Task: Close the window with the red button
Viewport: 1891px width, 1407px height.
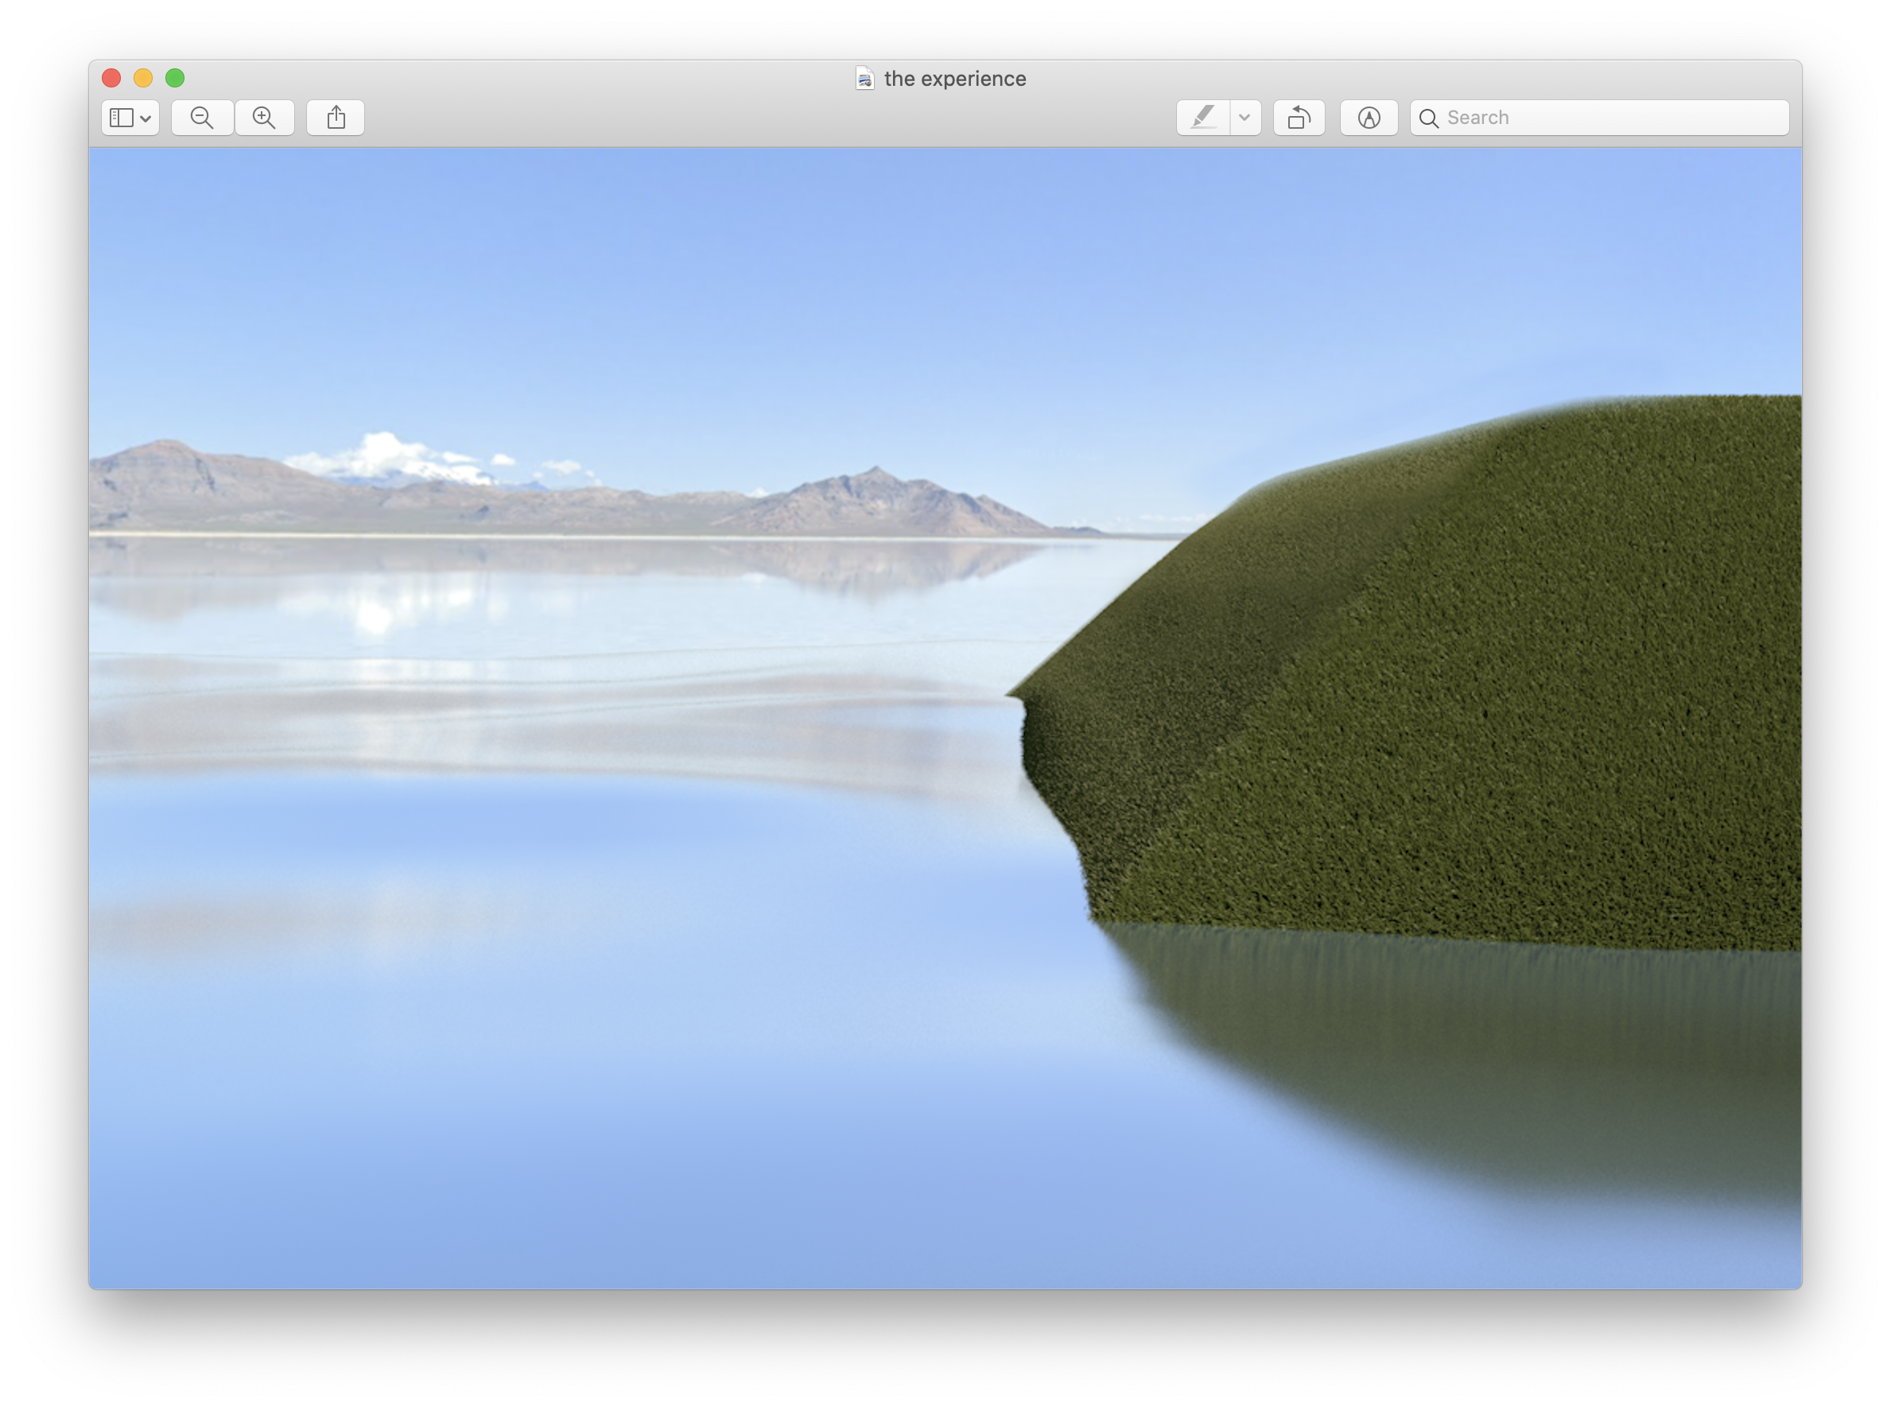Action: [111, 79]
